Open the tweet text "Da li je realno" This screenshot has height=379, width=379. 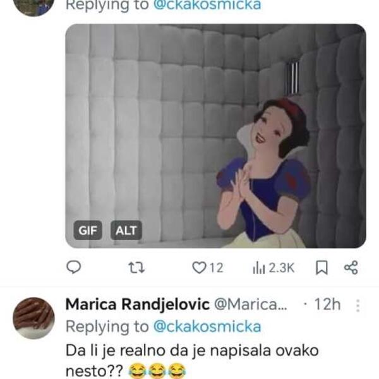pos(193,349)
